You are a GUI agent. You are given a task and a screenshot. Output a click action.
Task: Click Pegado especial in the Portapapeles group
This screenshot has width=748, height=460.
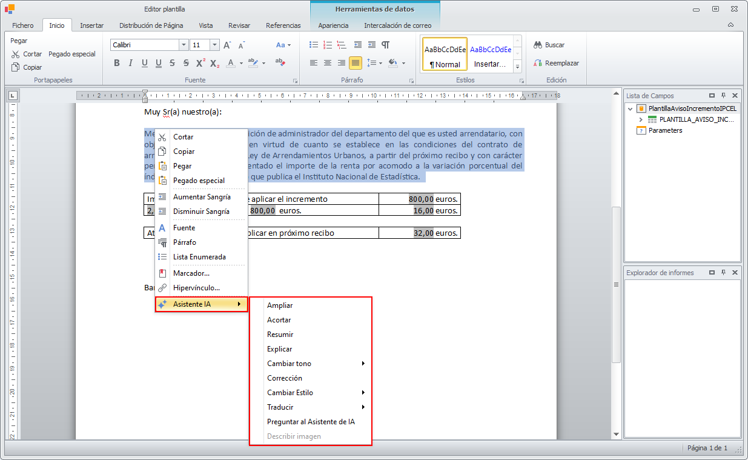click(72, 54)
